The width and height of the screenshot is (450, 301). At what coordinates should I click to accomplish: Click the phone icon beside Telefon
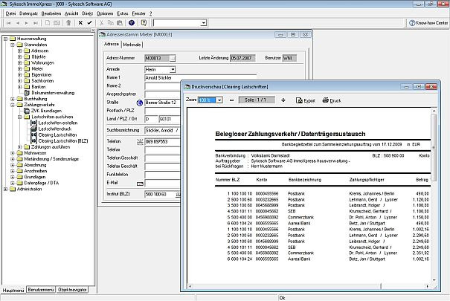[x=140, y=142]
